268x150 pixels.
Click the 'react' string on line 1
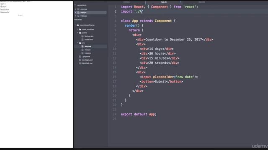point(190,7)
